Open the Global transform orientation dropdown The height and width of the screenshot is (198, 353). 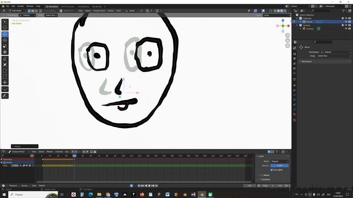[x=131, y=11]
